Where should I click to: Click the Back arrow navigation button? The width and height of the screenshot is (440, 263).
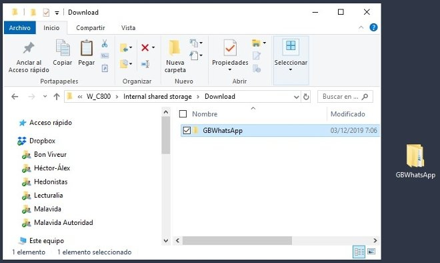(x=15, y=97)
